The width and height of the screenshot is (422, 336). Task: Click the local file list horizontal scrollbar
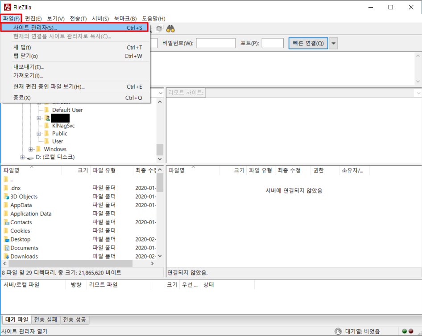[x=70, y=263]
